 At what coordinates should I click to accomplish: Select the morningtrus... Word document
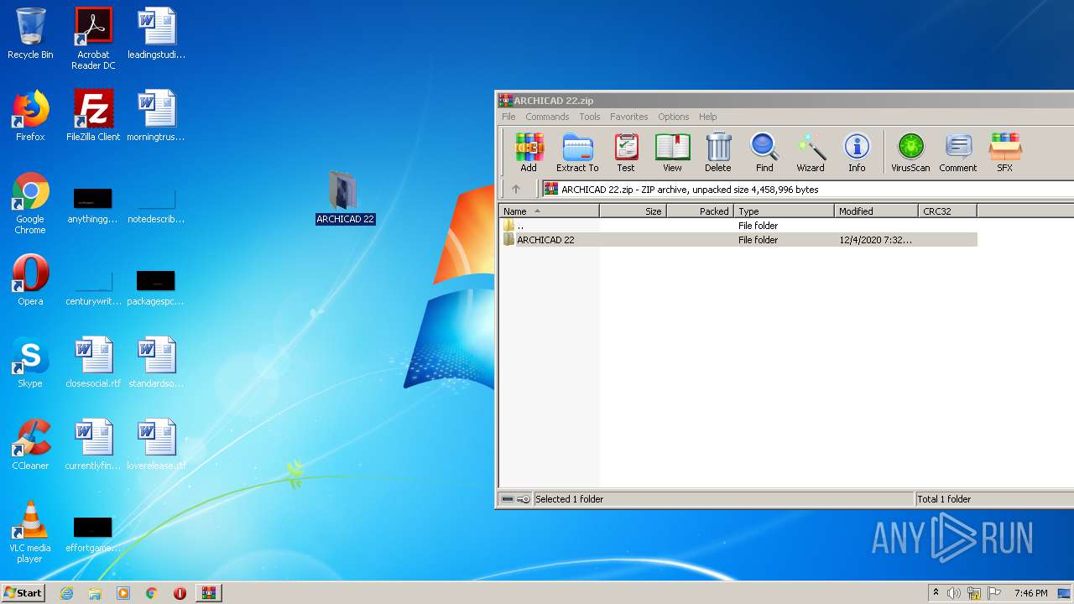click(156, 116)
